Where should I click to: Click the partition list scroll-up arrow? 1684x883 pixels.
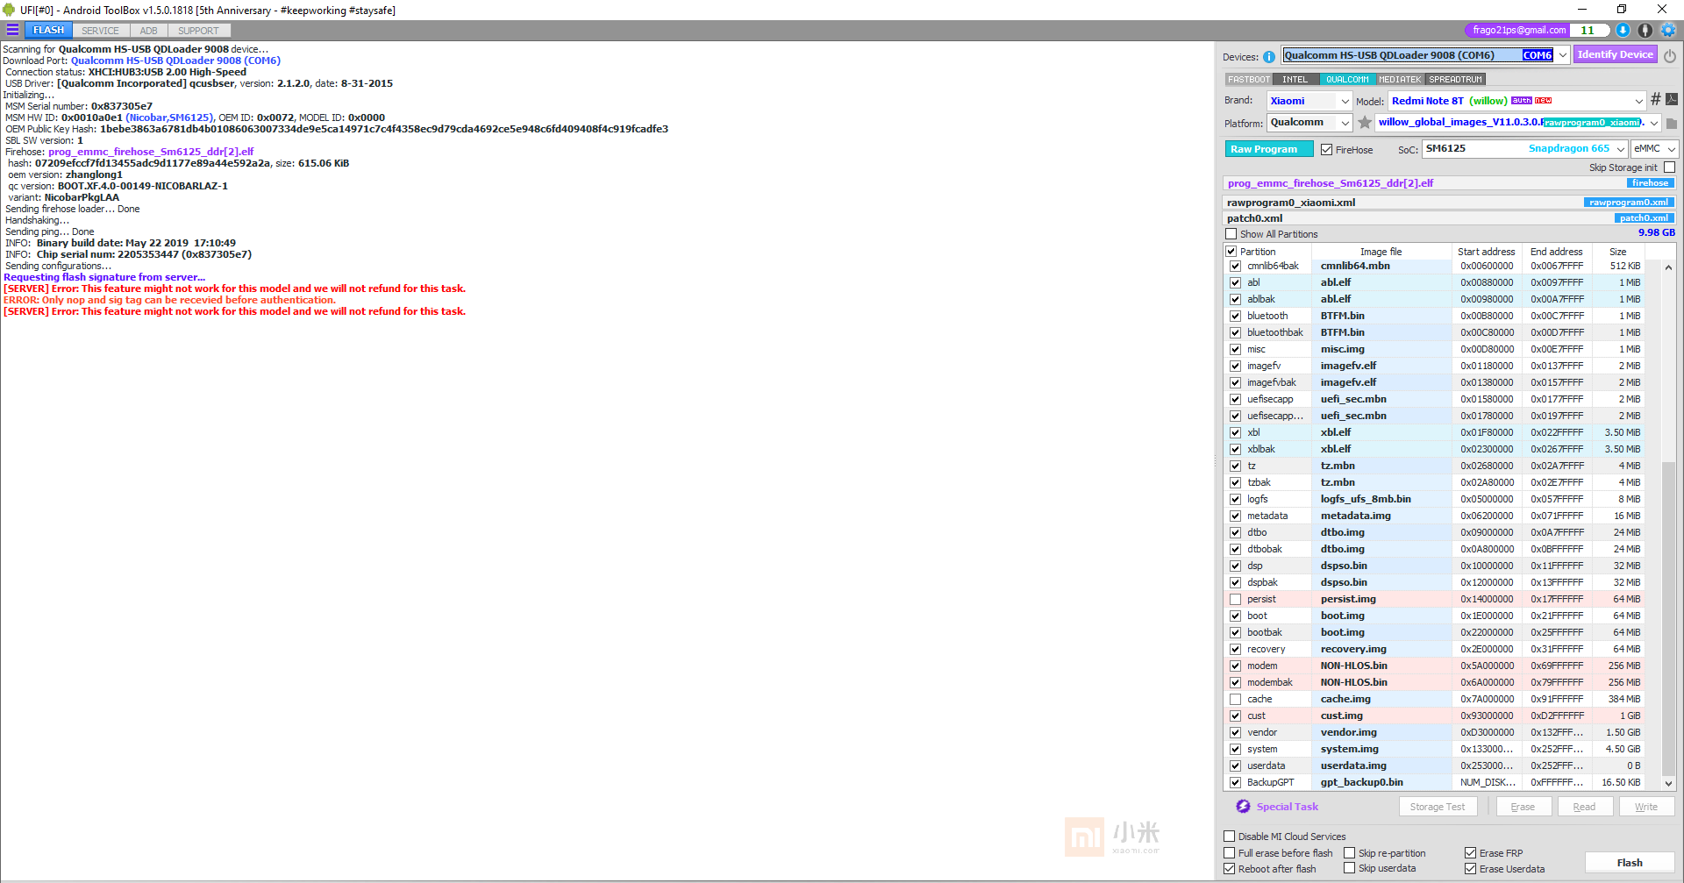1668,267
